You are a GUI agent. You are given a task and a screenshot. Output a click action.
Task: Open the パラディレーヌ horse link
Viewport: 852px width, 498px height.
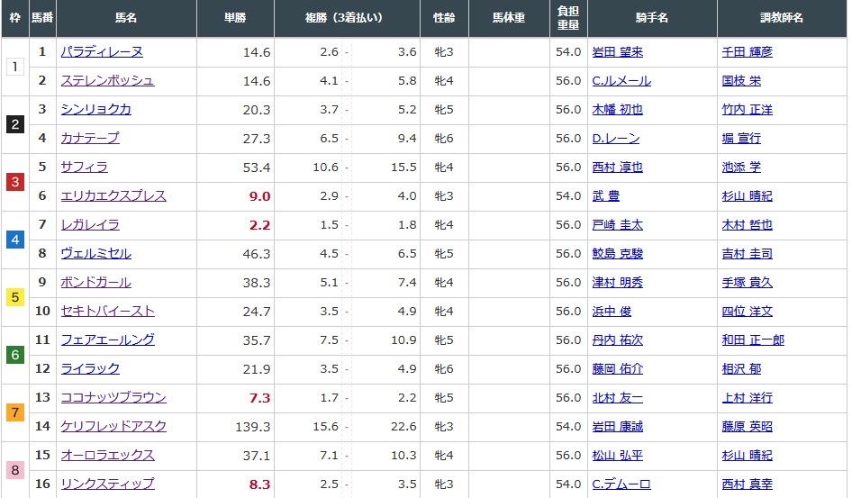(x=101, y=52)
